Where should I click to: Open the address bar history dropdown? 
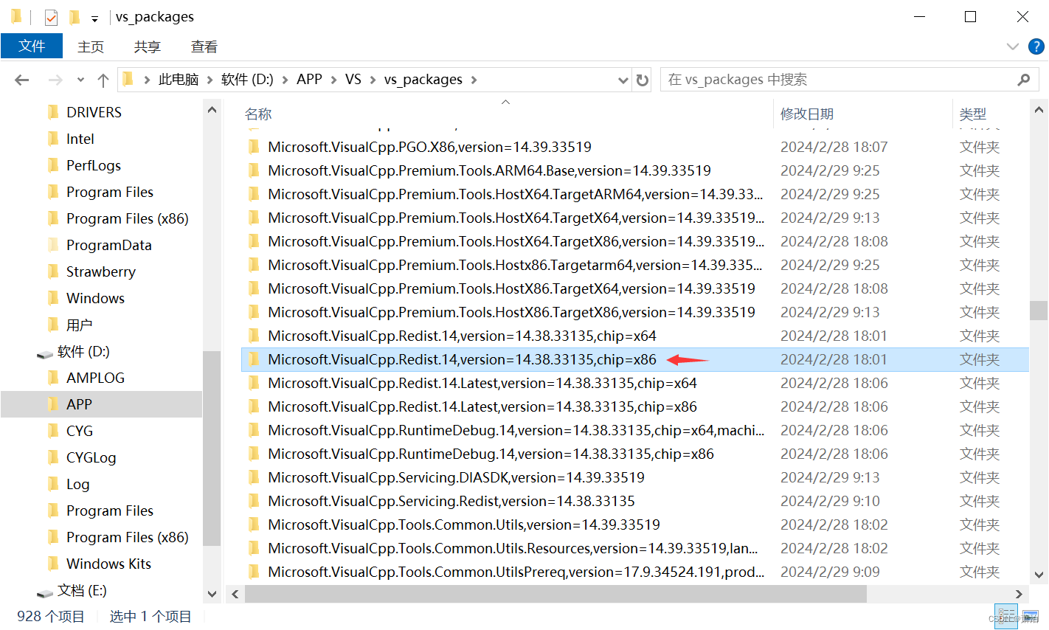click(623, 79)
